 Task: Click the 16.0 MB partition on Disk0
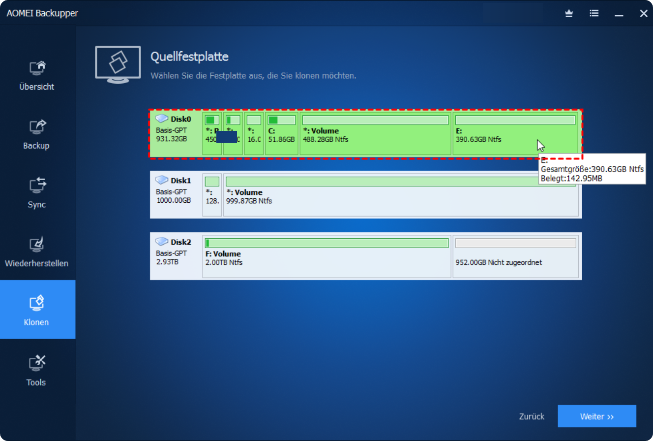254,134
